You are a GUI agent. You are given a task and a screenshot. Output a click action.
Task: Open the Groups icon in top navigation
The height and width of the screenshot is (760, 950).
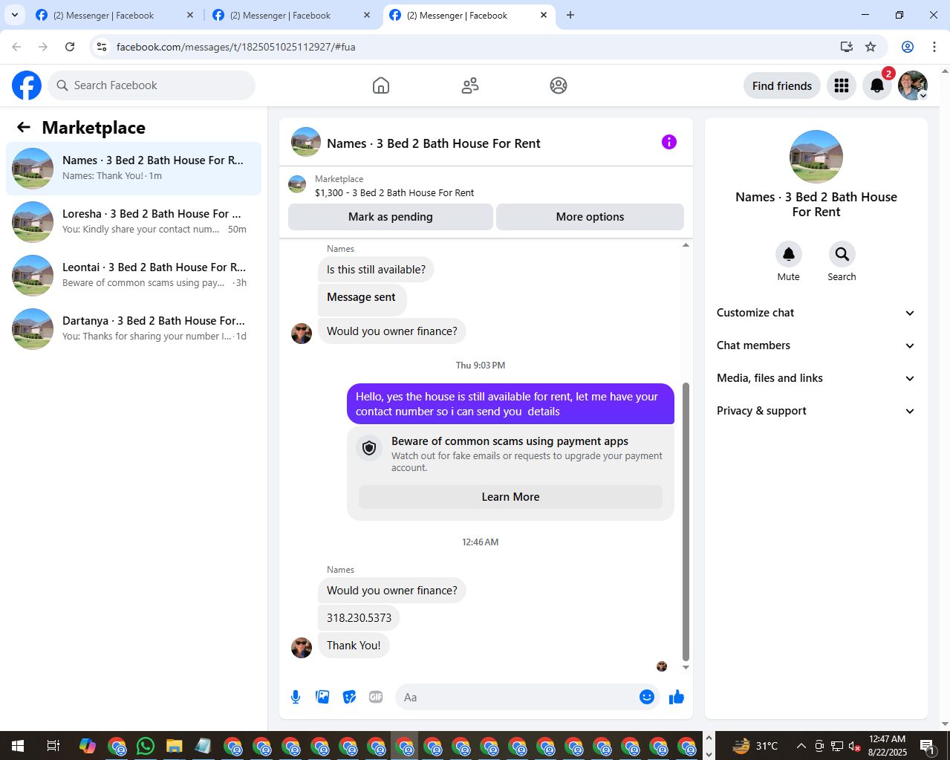click(x=559, y=85)
